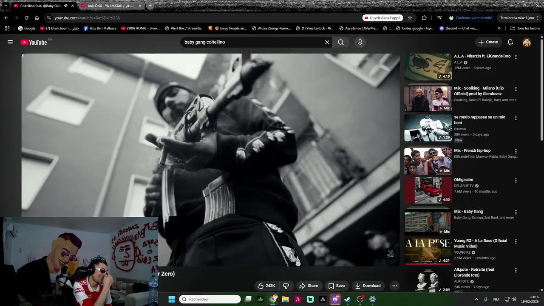Open Tous les favoris bookmarks folder
Viewport: 544px width, 306px height.
coord(525,28)
